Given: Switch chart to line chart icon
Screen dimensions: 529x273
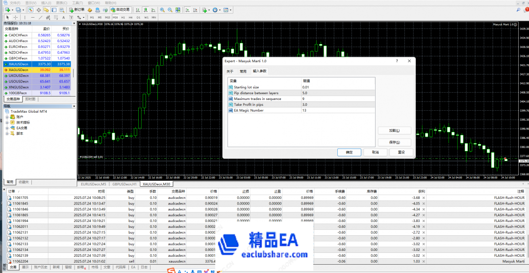Looking at the screenshot, I should [153, 10].
